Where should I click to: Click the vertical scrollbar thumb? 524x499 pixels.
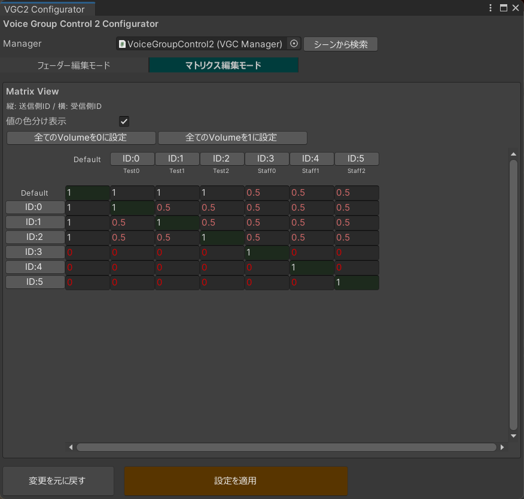click(513, 295)
